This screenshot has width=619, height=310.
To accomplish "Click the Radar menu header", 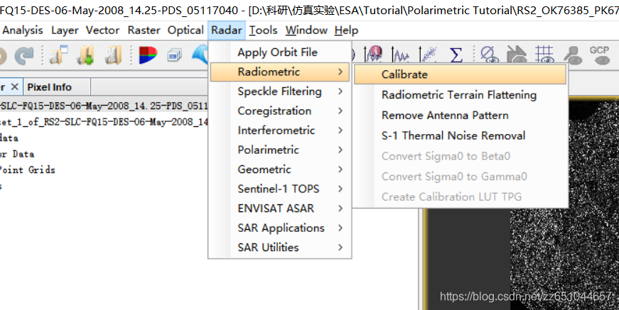I will [227, 31].
